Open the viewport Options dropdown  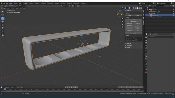tap(141, 6)
